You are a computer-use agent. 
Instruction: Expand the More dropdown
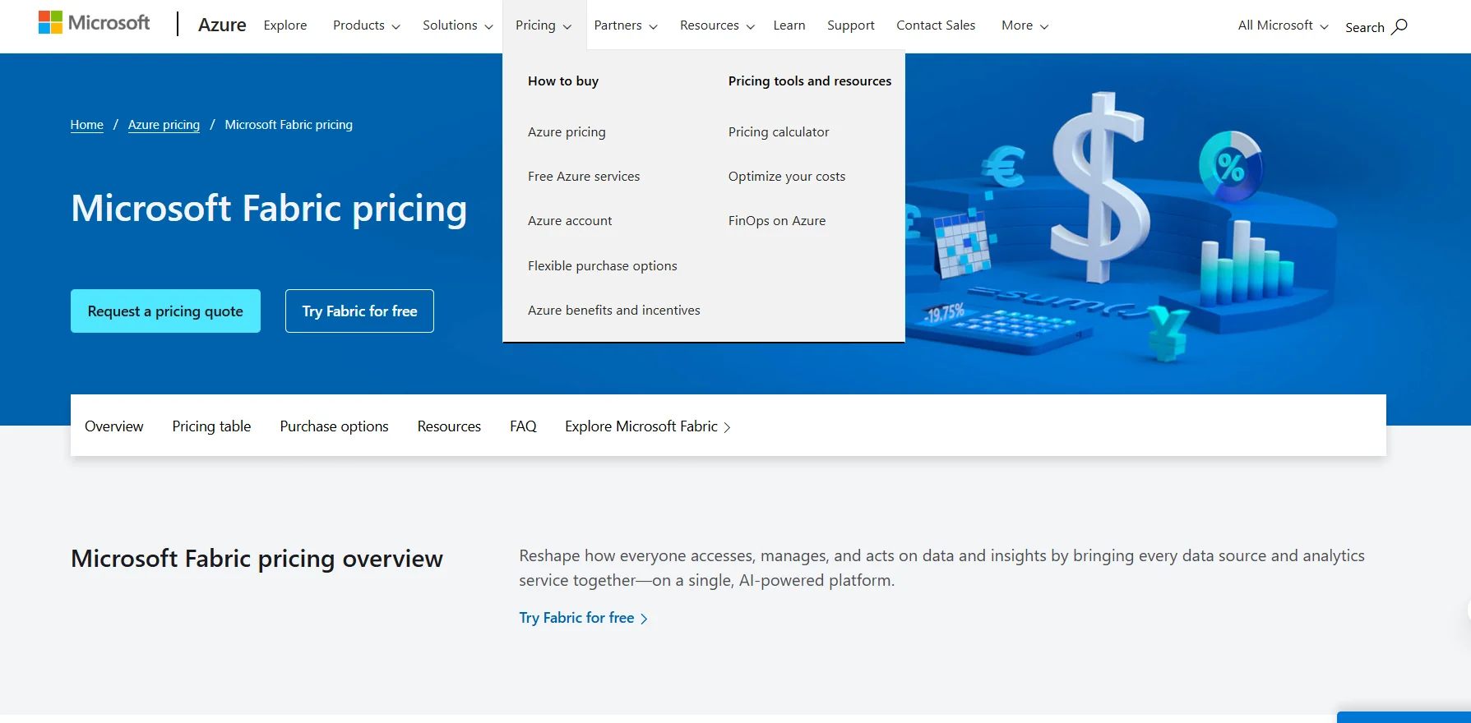[1025, 25]
